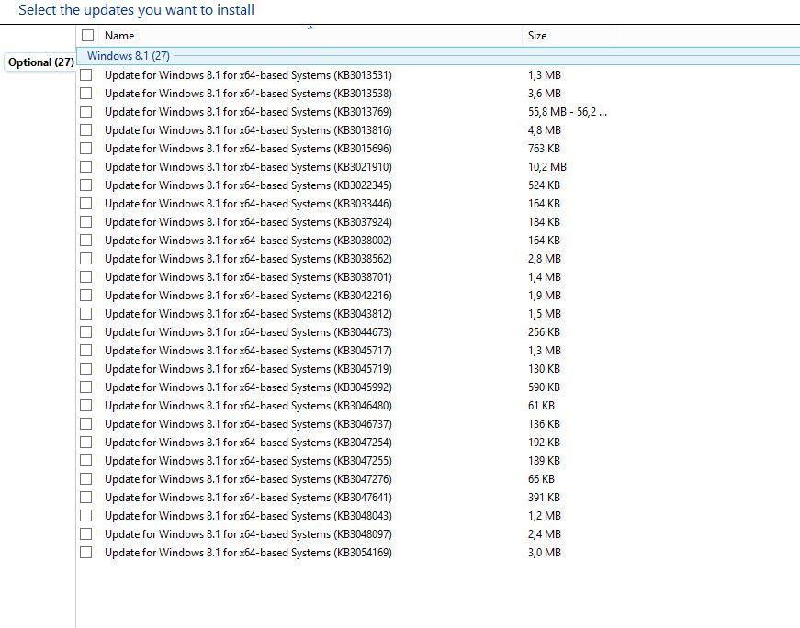The height and width of the screenshot is (628, 800).
Task: Click the size value 55,8 MB - 56,2
Action: tap(568, 112)
